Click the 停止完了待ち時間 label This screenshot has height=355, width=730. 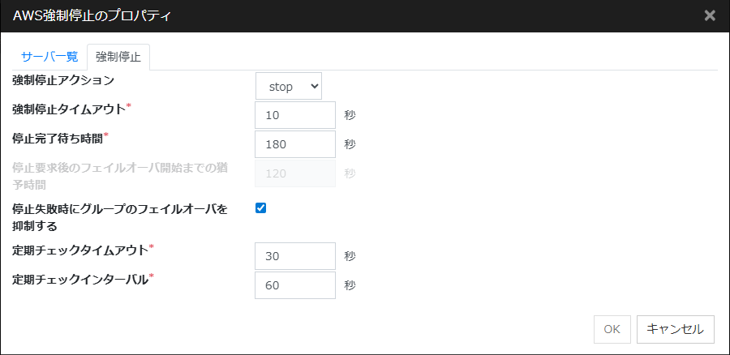click(57, 139)
